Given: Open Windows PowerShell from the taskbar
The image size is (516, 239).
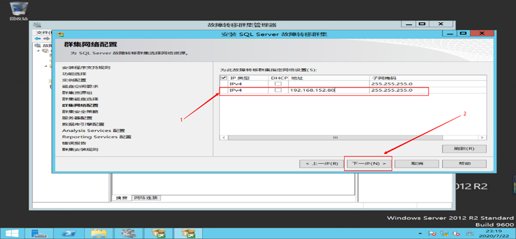Looking at the screenshot, I should pos(69,234).
